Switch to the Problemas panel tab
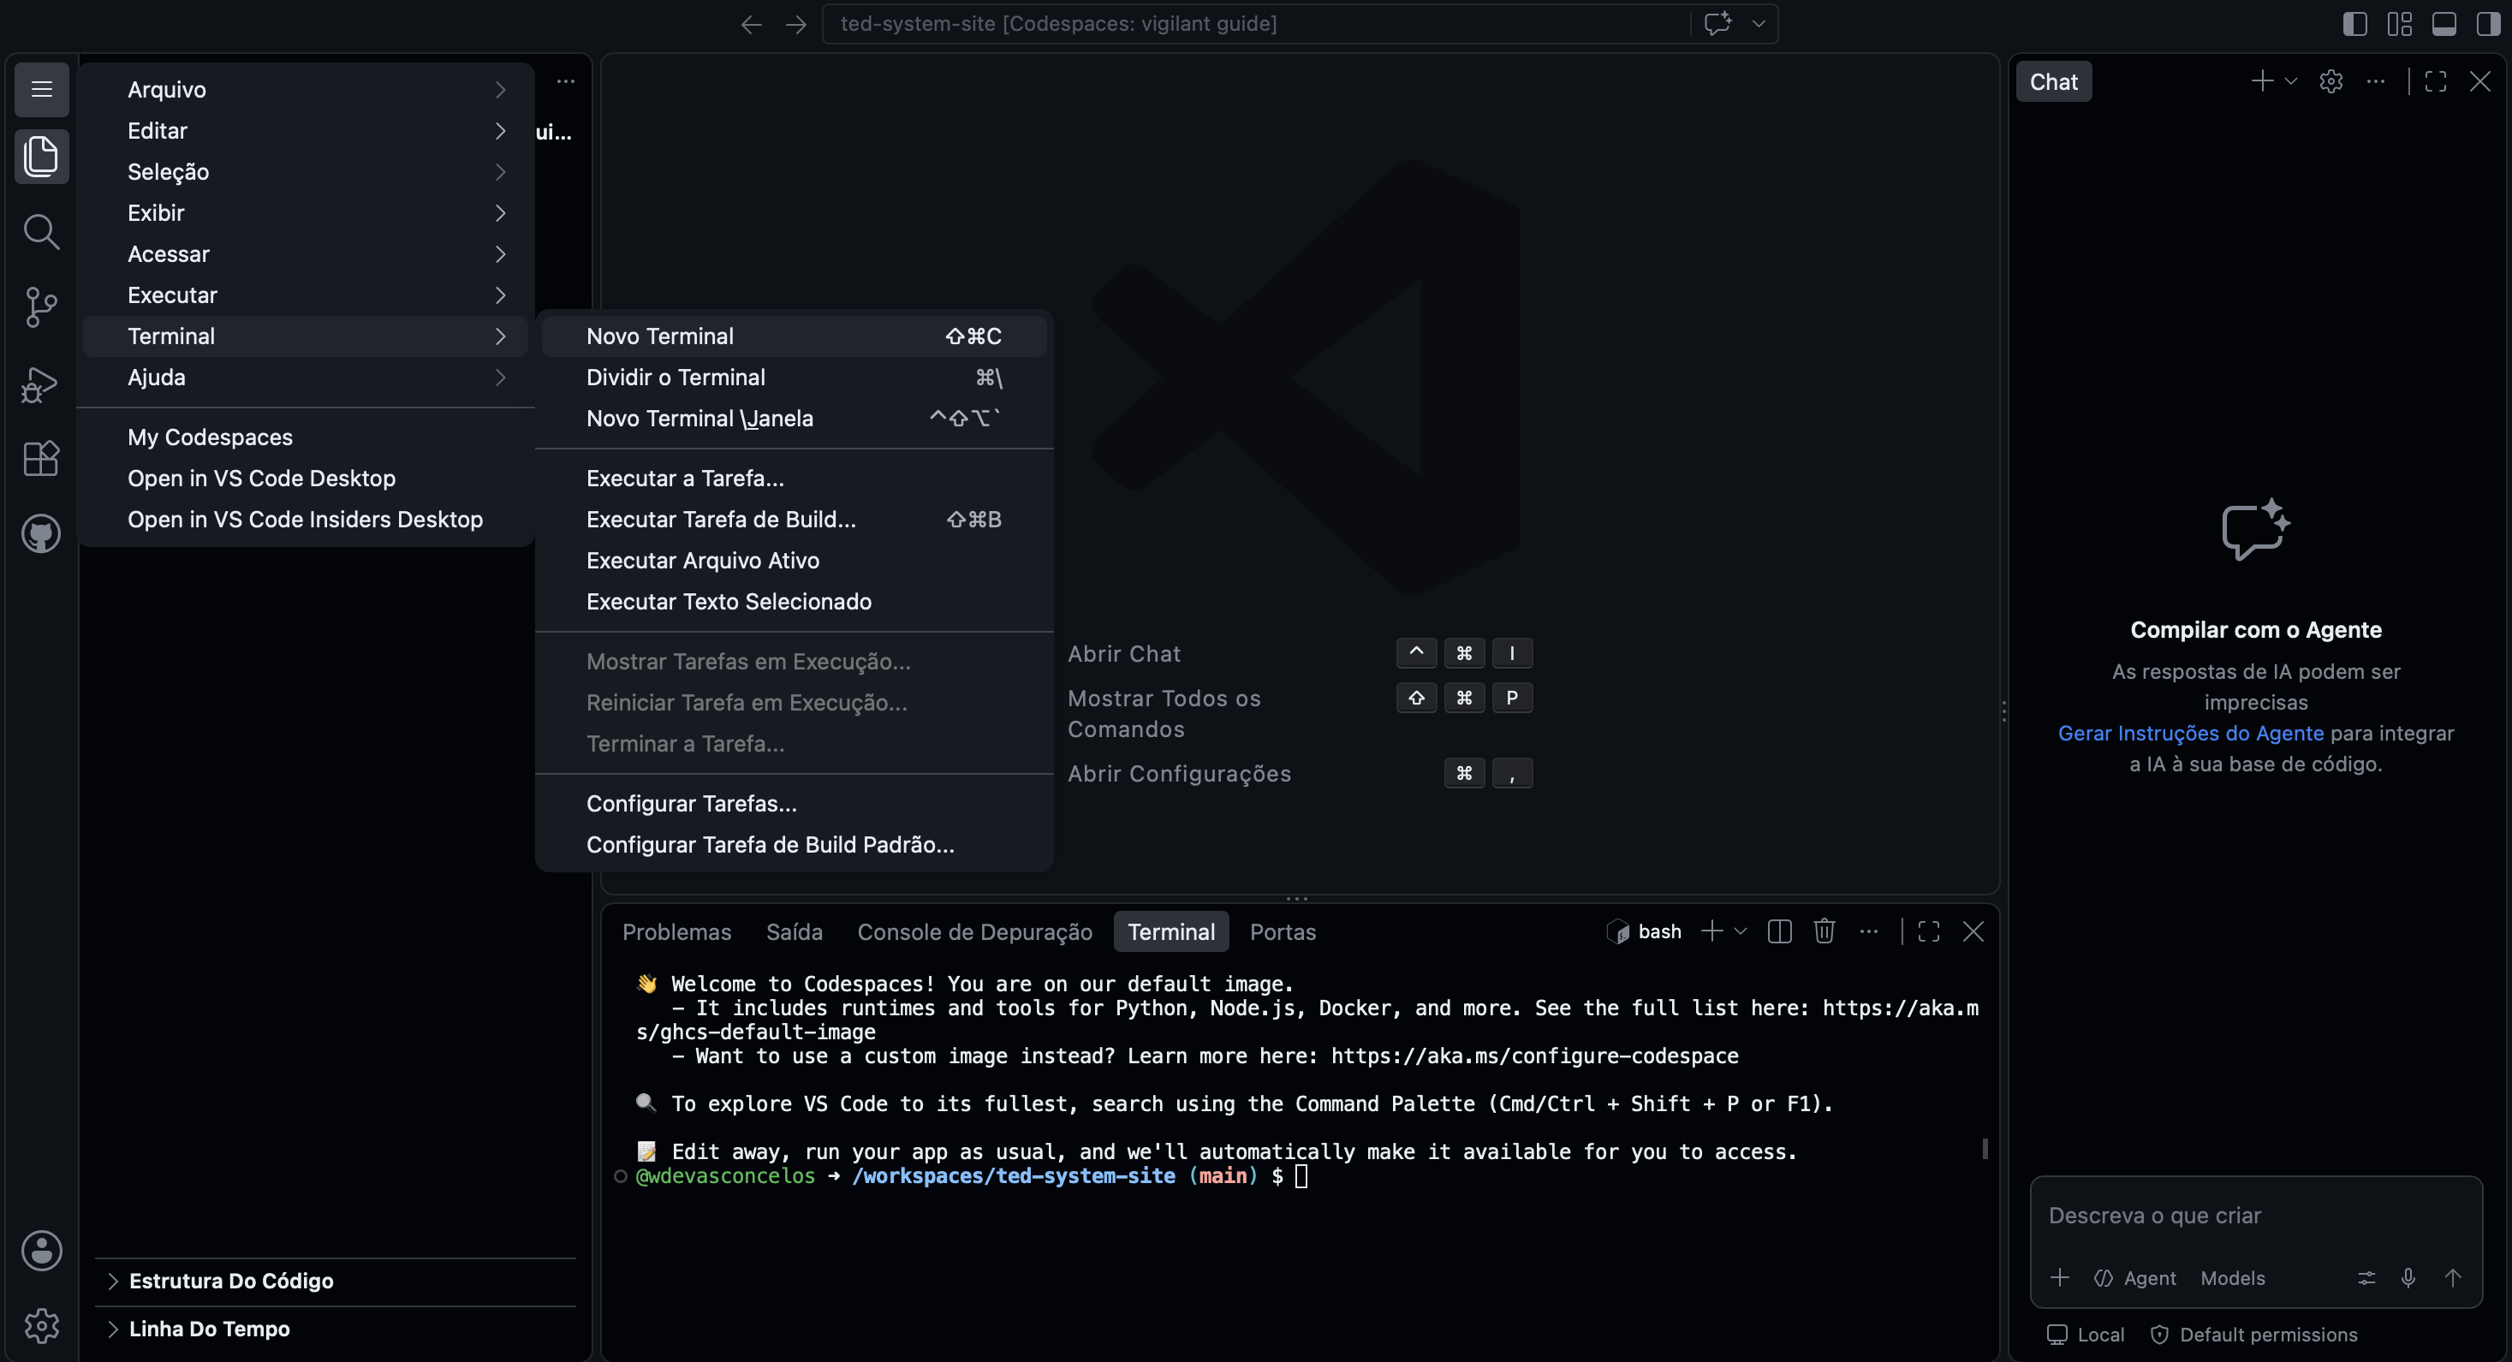This screenshot has height=1362, width=2512. coord(676,932)
